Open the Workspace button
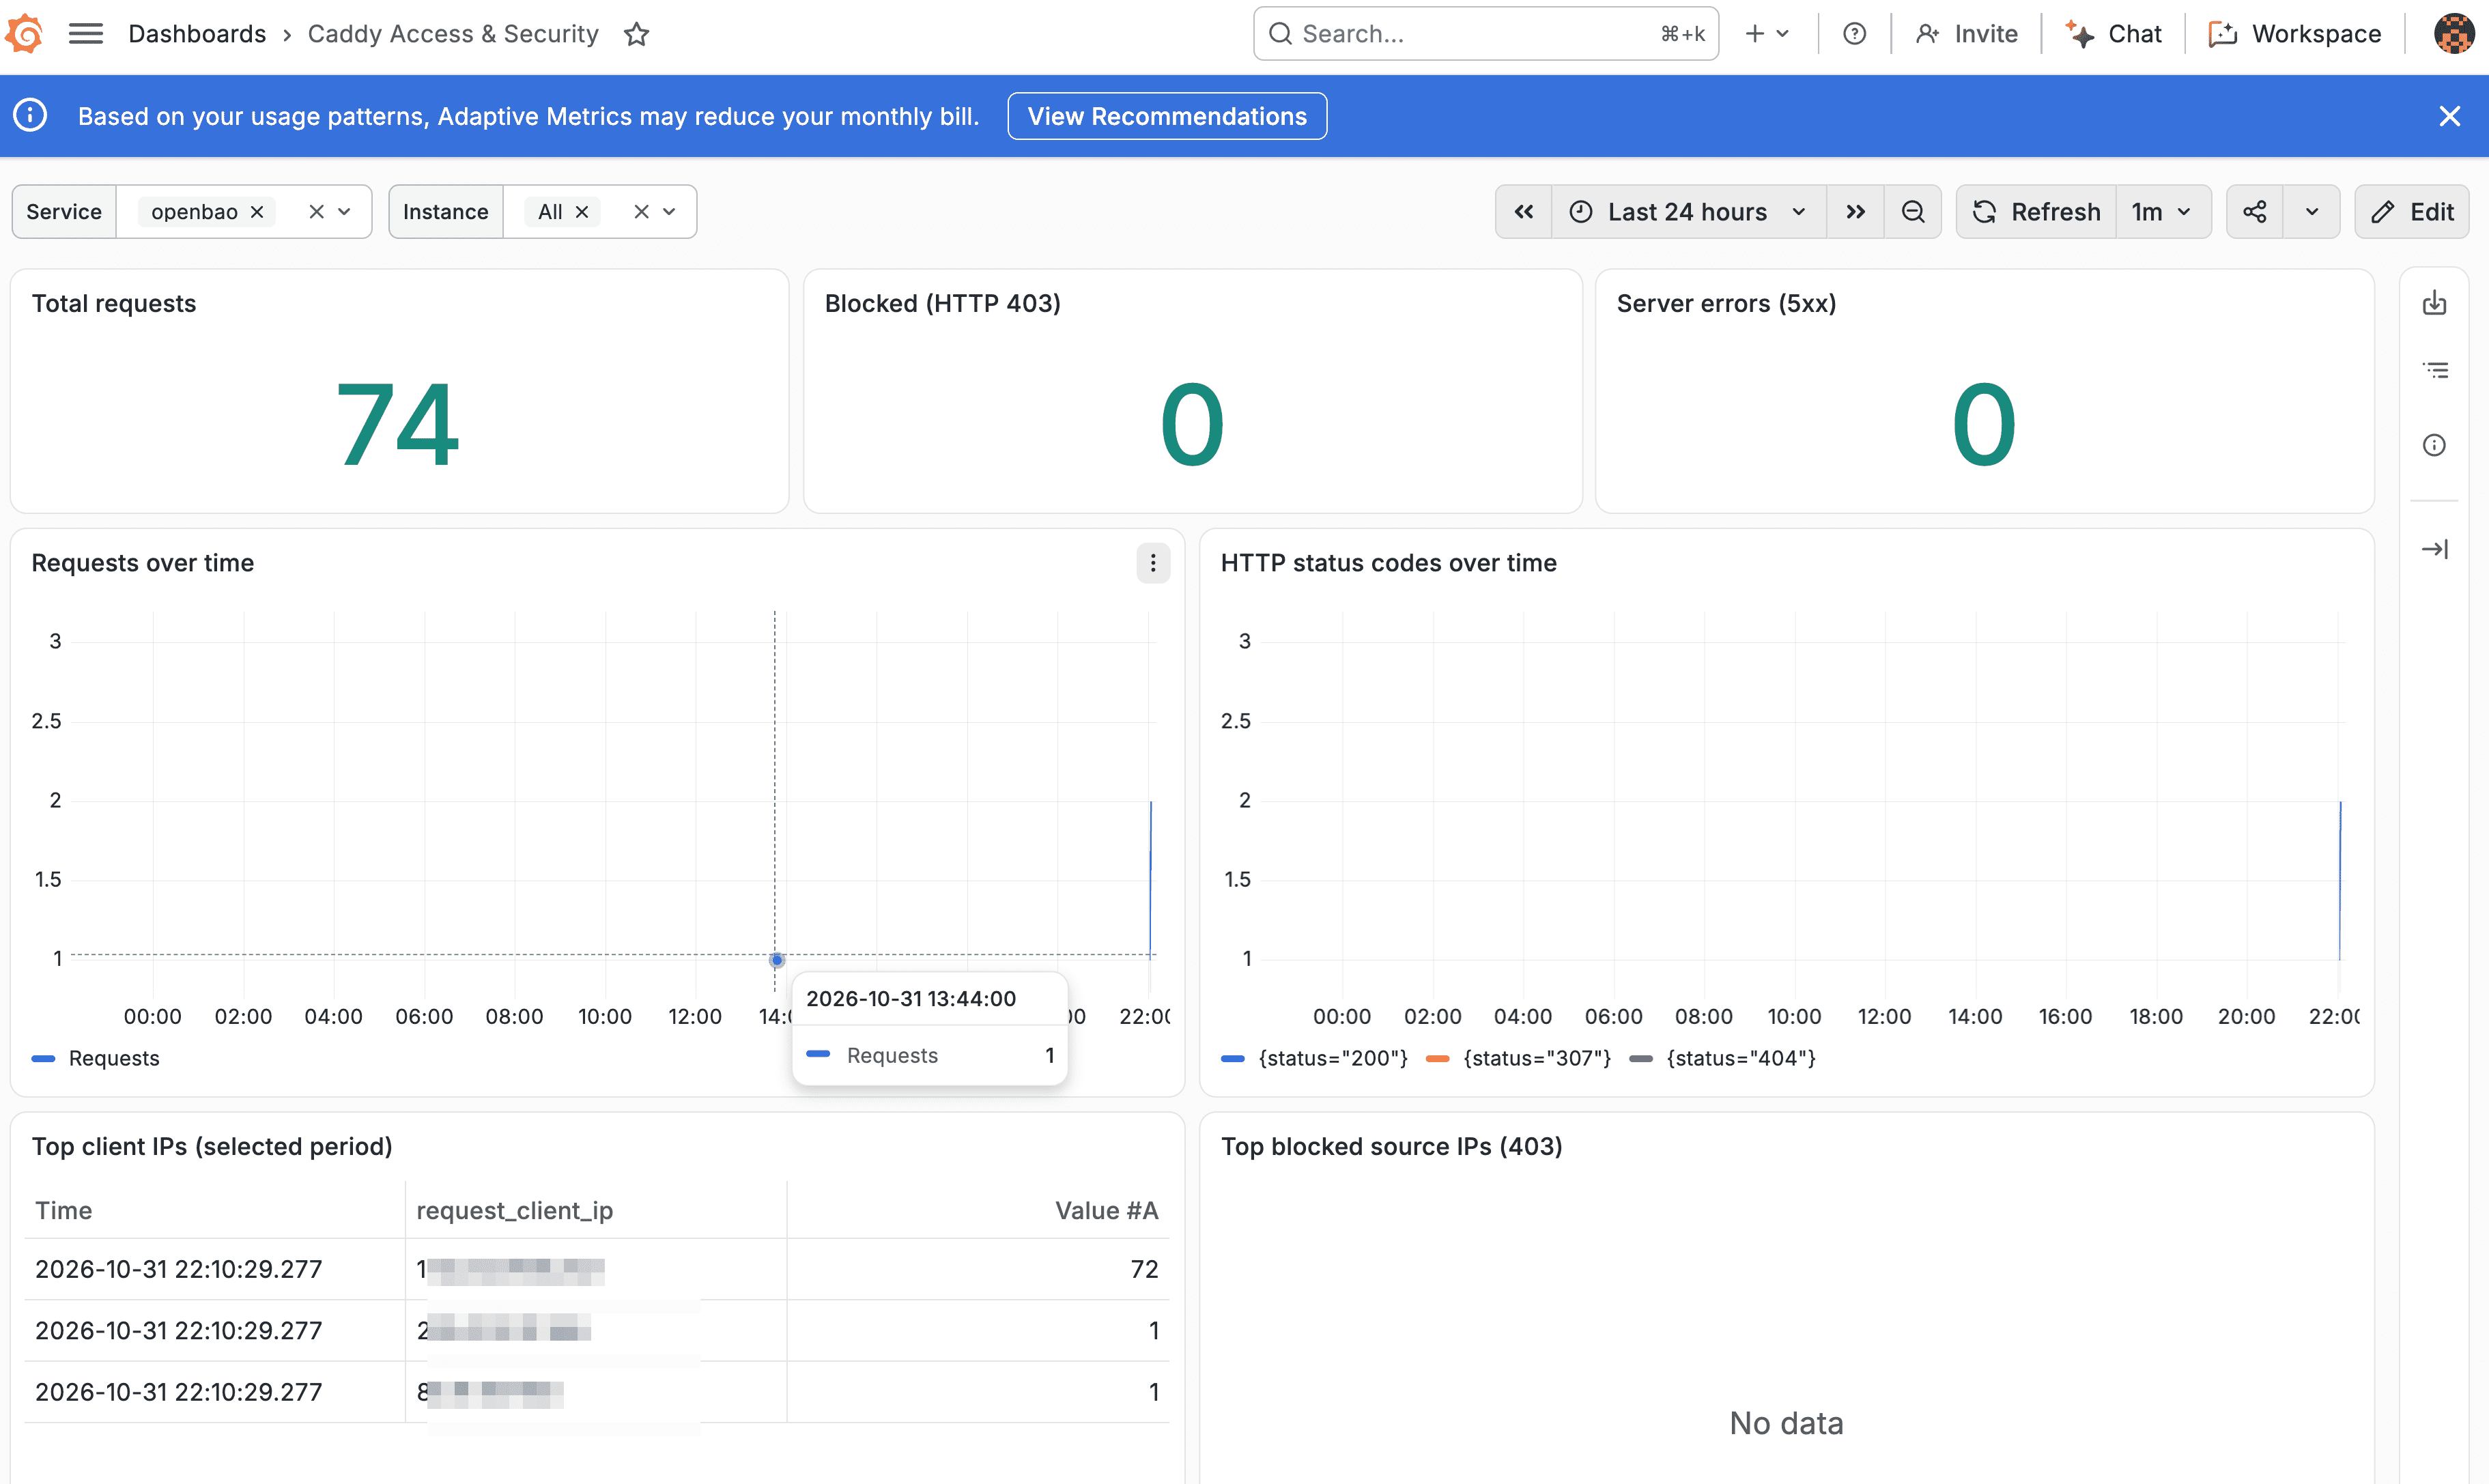2489x1484 pixels. (2295, 34)
